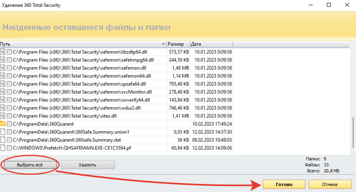Minimize the Удаление 360 Total Security window
Viewport: 356px width, 192px height.
coord(311,5)
